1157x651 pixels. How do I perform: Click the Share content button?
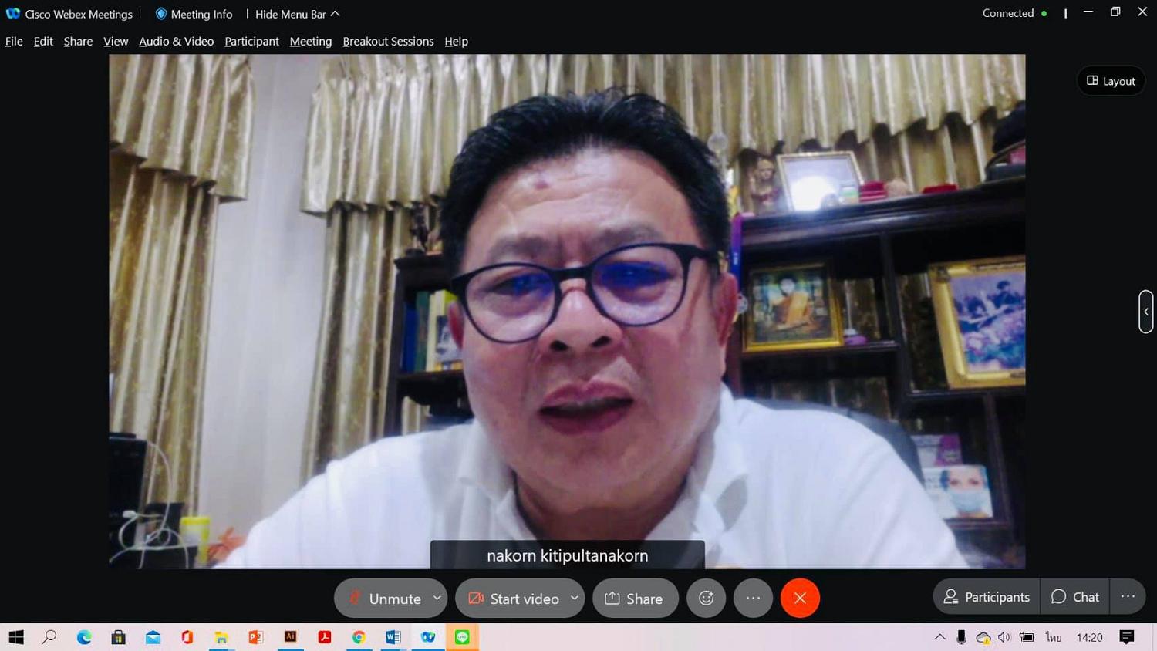(x=635, y=598)
